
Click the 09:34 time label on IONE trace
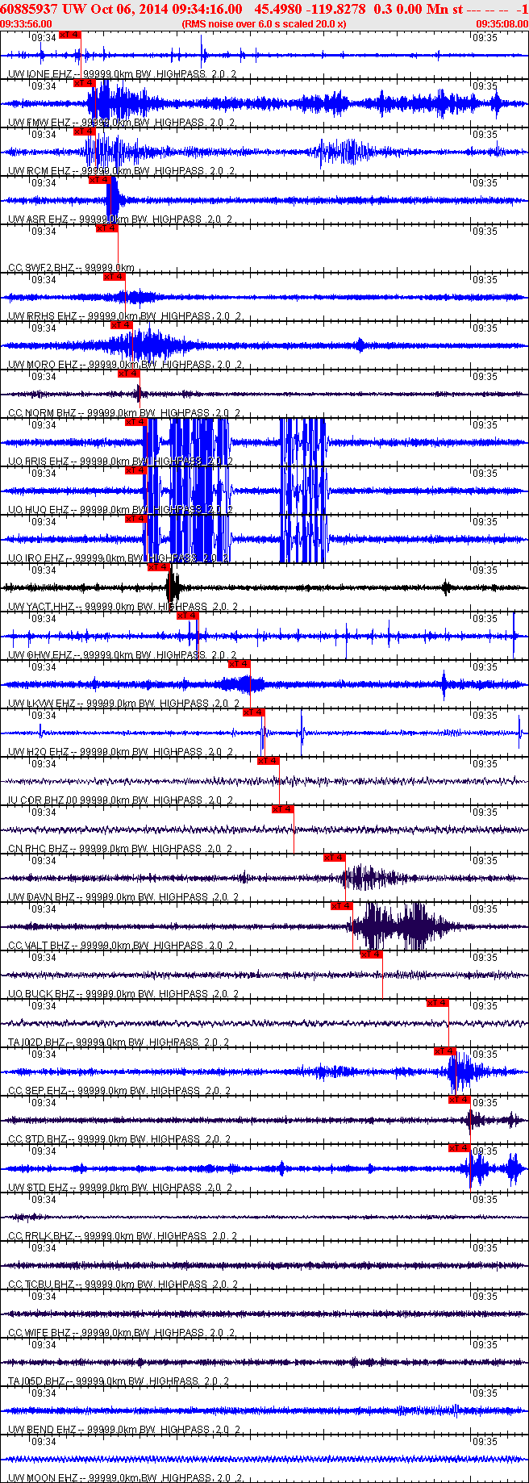(44, 38)
